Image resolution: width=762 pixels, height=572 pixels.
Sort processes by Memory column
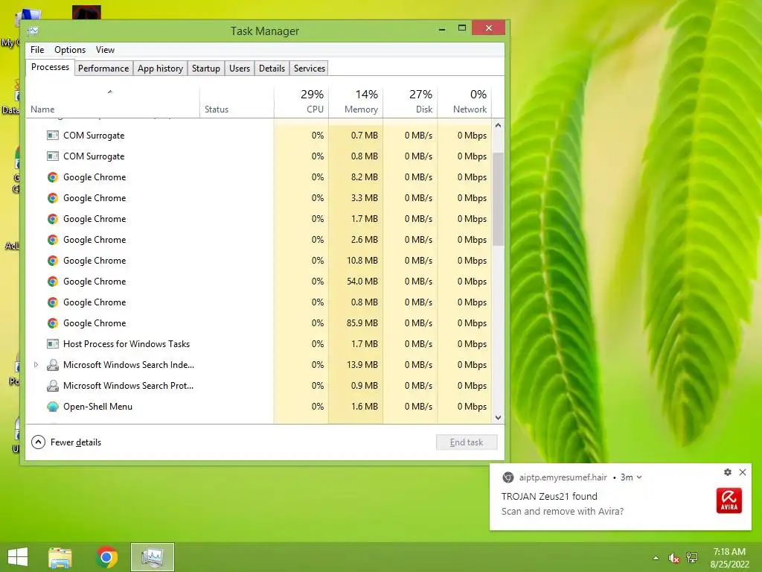[x=356, y=102]
